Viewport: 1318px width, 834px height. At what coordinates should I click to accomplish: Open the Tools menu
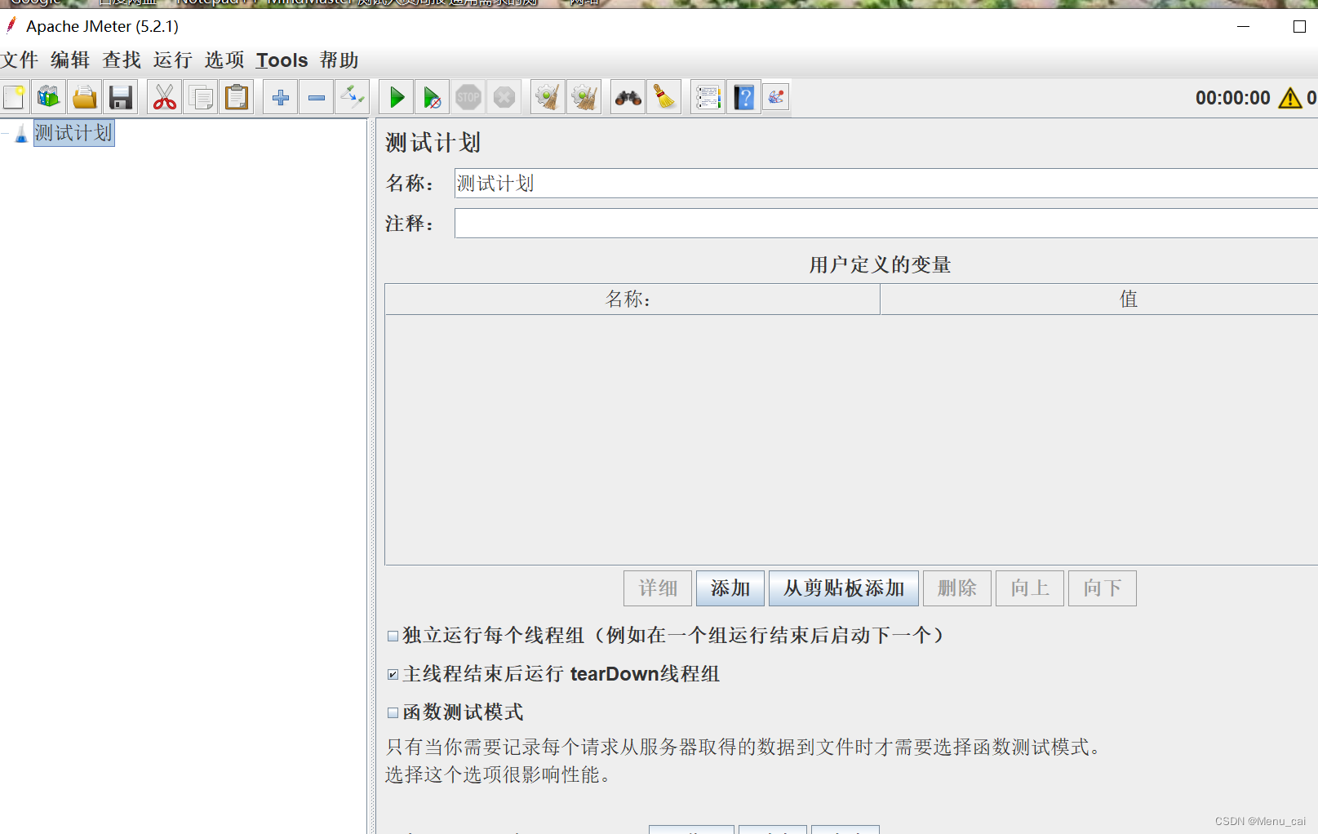point(282,60)
